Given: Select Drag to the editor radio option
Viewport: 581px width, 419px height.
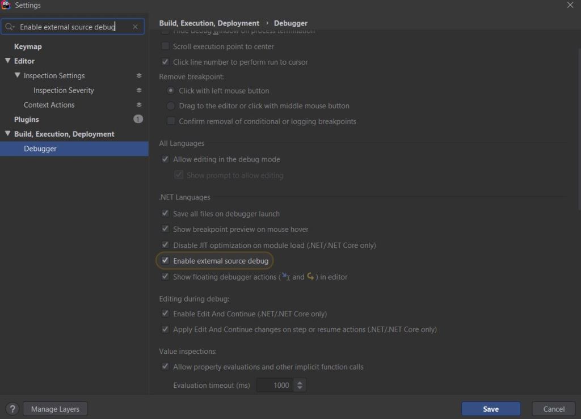Looking at the screenshot, I should tap(171, 106).
